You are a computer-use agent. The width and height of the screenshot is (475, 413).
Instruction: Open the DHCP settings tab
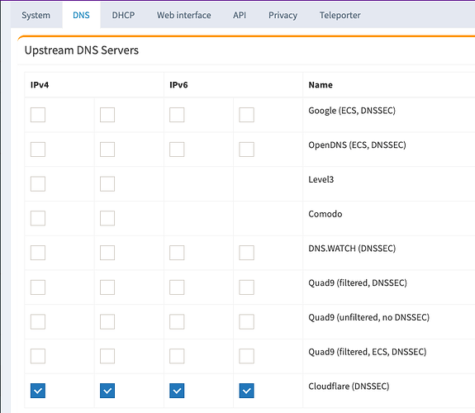tap(123, 15)
